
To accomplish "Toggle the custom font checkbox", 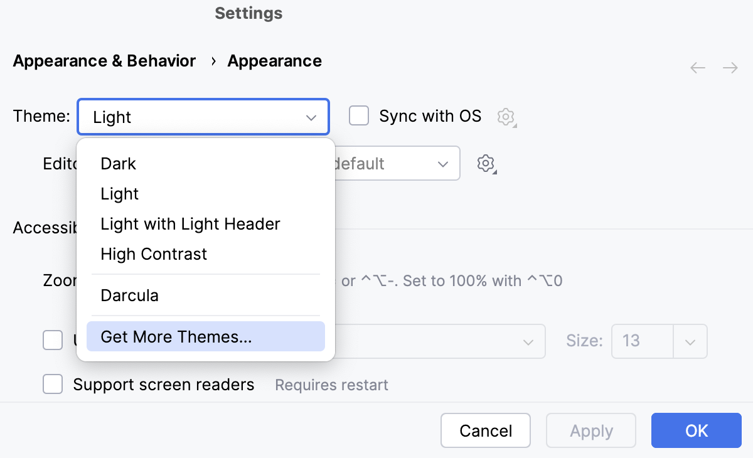I will pyautogui.click(x=53, y=340).
